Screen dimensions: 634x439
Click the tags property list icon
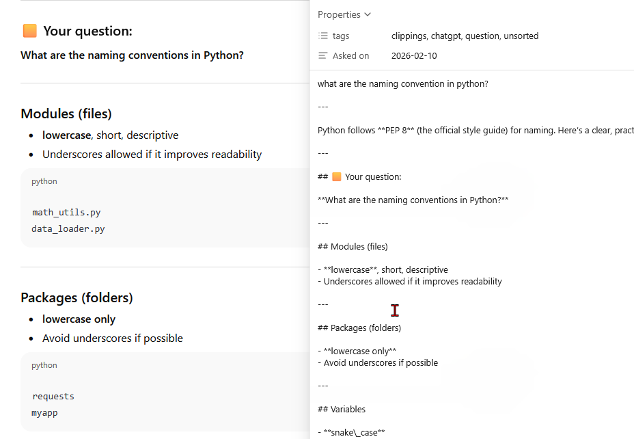tap(323, 36)
